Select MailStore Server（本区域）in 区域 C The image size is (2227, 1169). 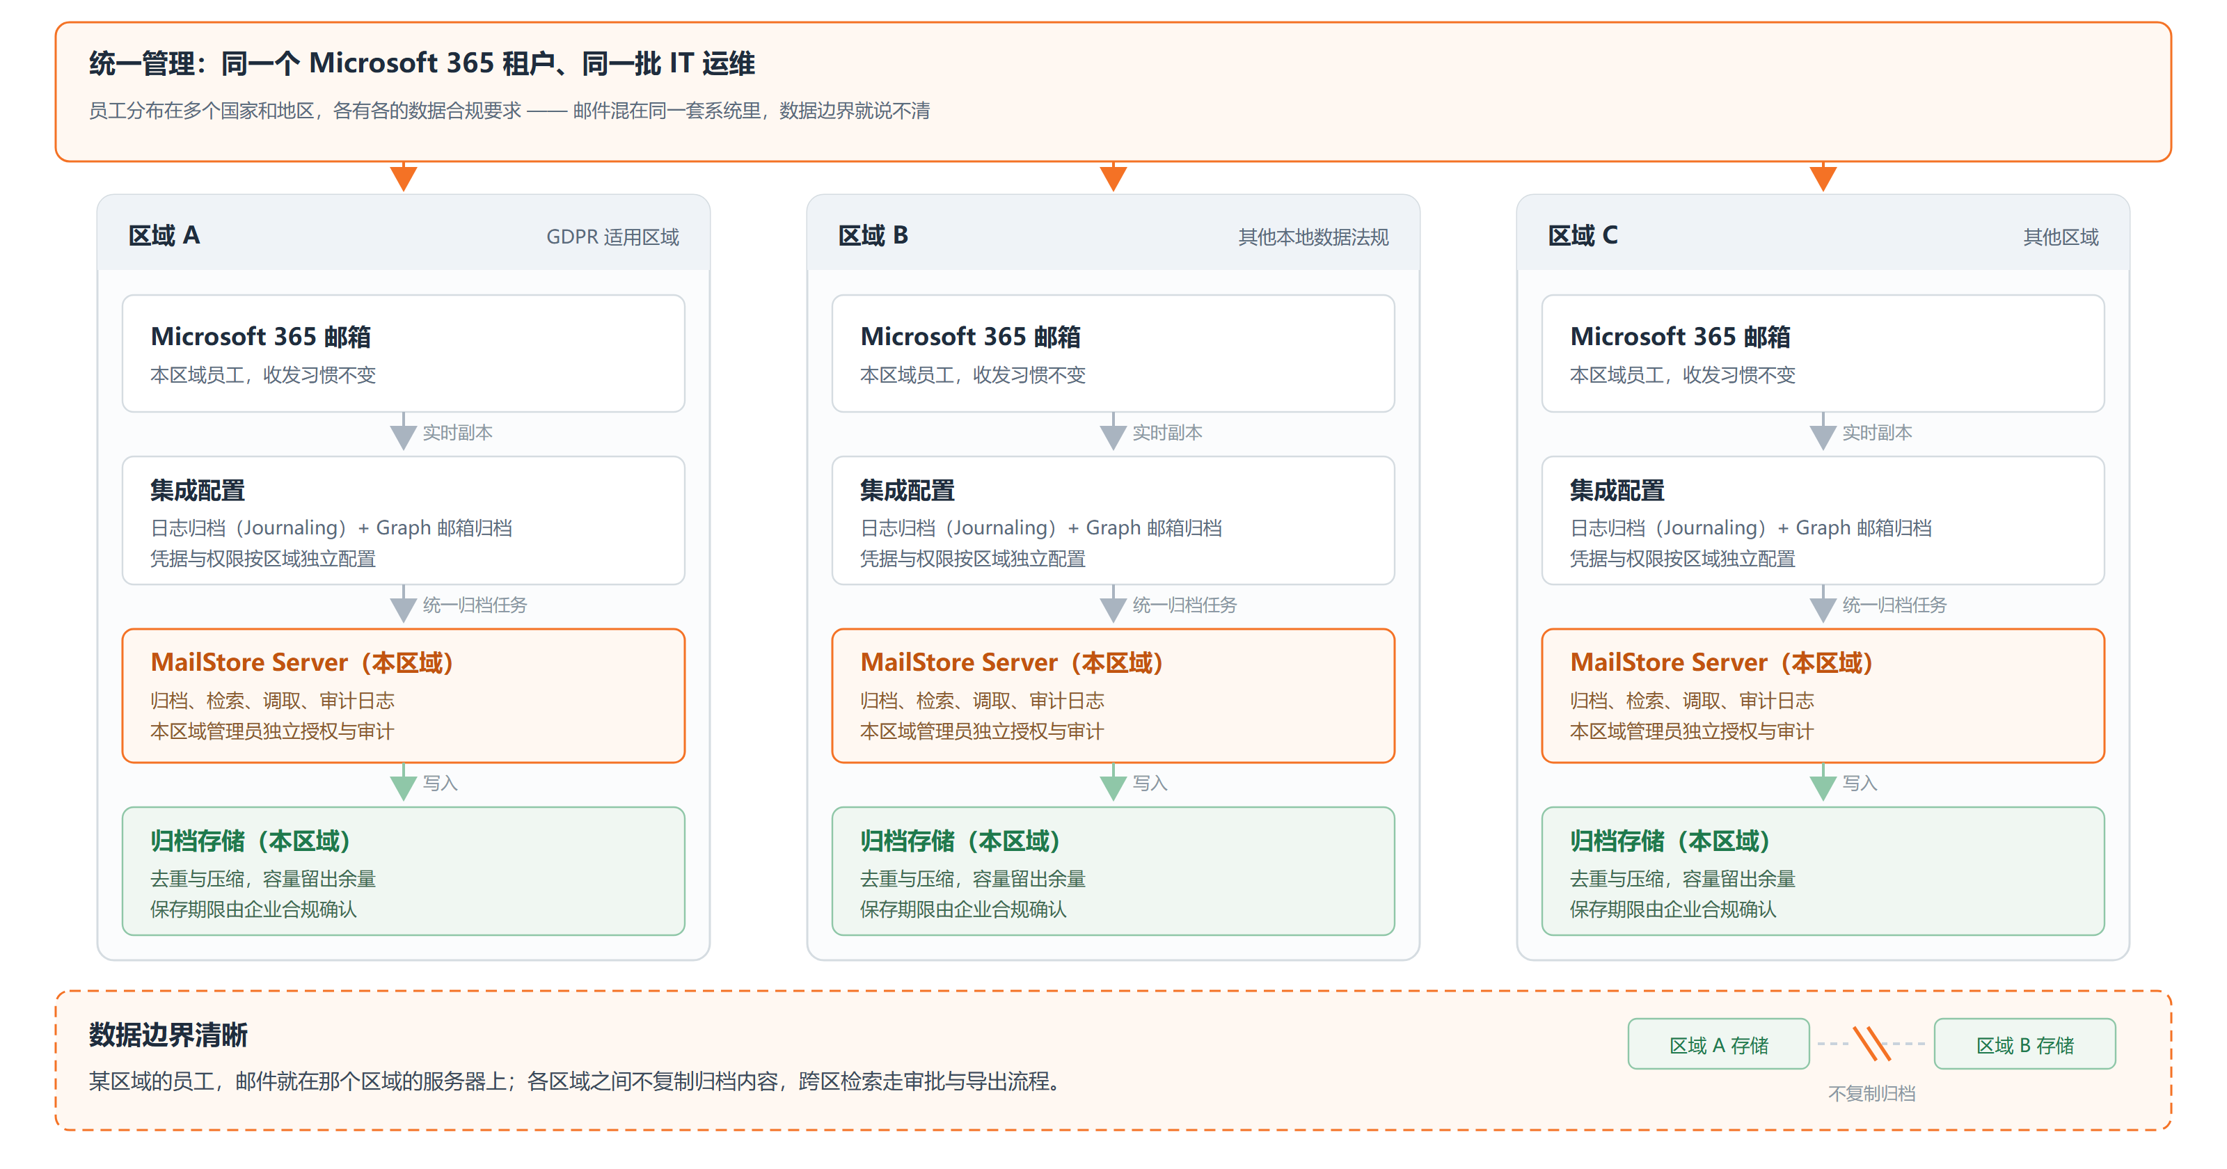1823,696
